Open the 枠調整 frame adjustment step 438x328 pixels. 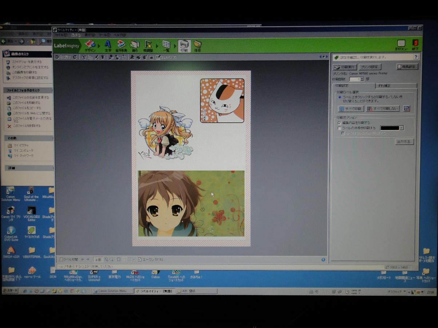(x=148, y=46)
